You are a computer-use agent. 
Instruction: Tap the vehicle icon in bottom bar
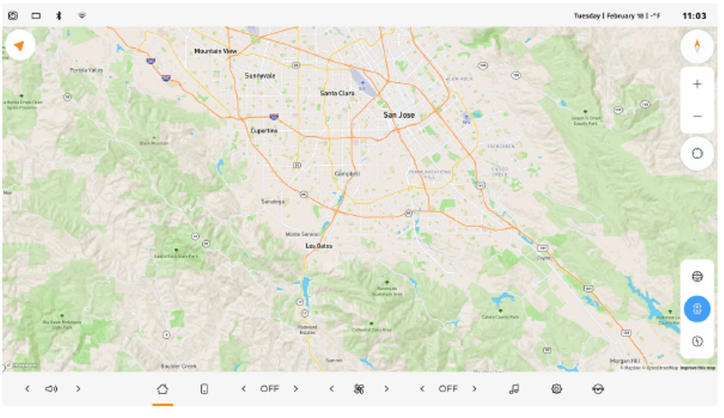point(598,389)
